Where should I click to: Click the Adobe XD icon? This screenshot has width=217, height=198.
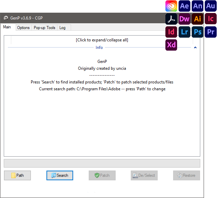tap(171, 45)
